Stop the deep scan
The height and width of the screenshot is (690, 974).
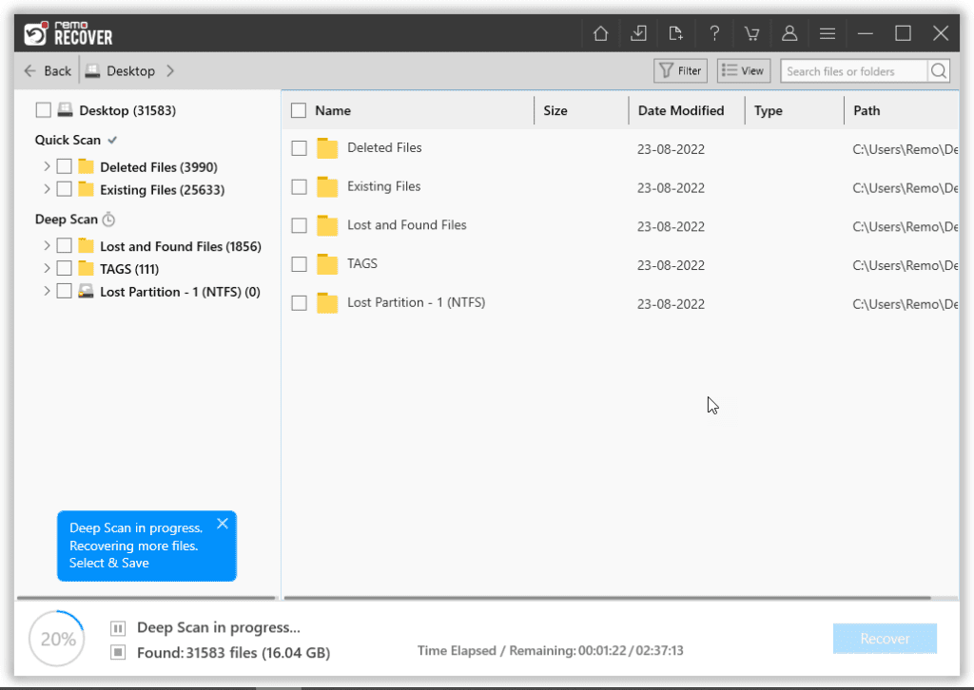[117, 652]
